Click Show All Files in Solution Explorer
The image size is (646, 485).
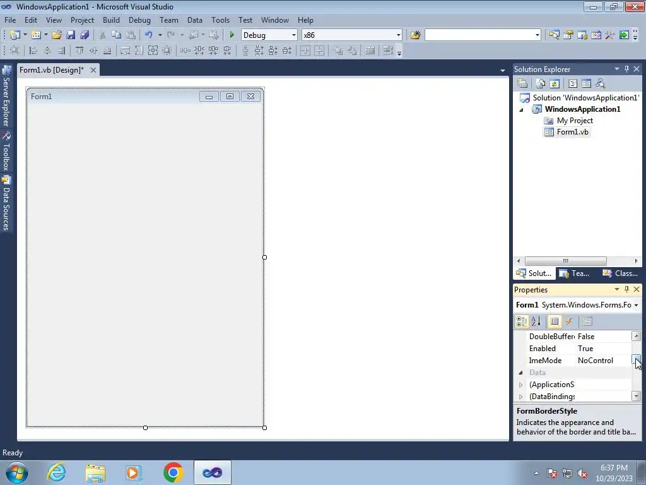click(x=541, y=84)
